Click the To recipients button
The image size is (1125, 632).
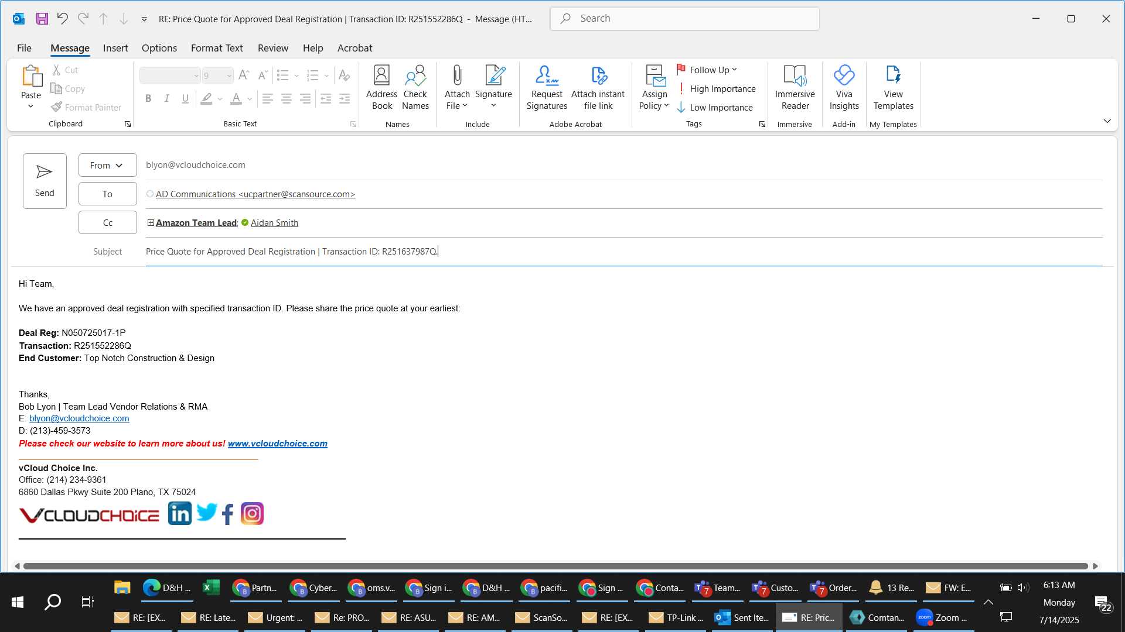(107, 194)
